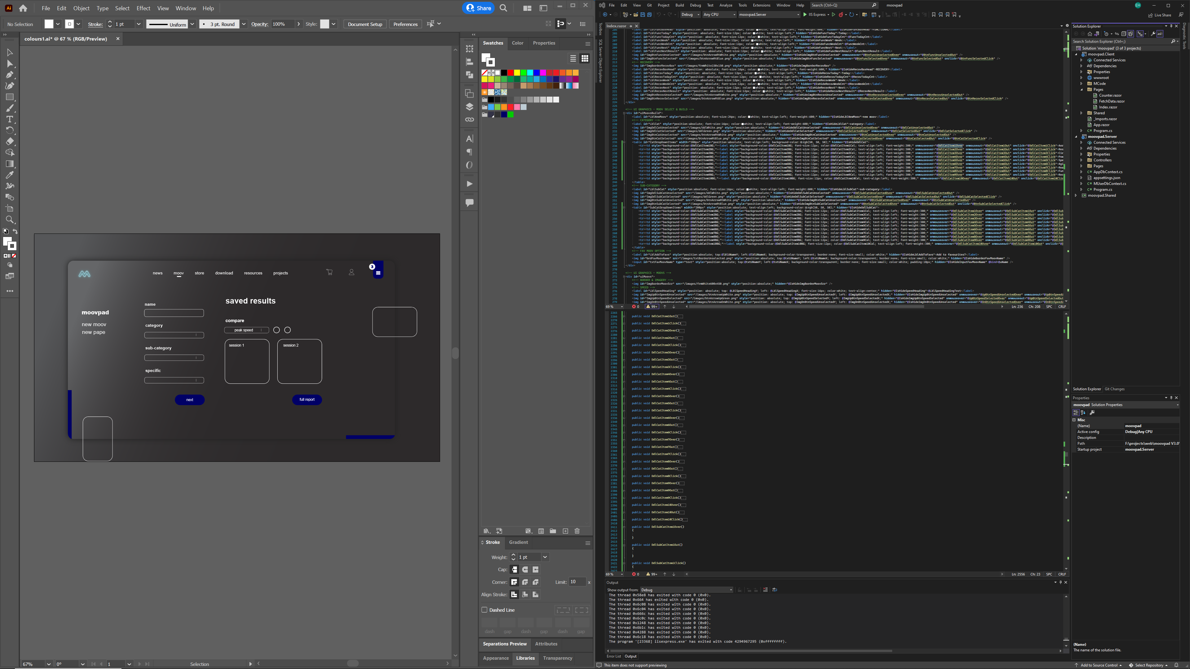The height and width of the screenshot is (669, 1190).
Task: Click the Illustrator Share button
Action: [x=478, y=8]
